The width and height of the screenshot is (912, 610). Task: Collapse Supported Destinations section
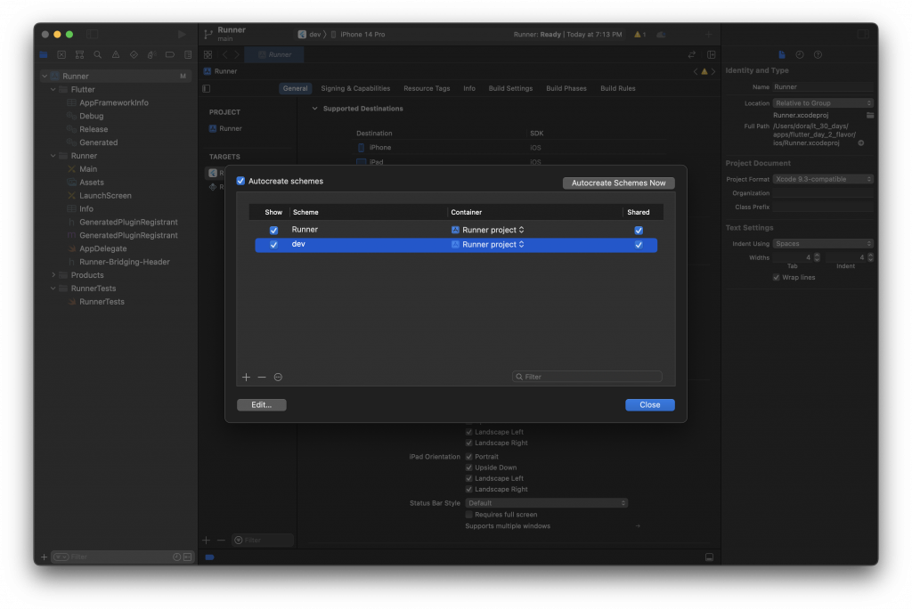(x=314, y=109)
